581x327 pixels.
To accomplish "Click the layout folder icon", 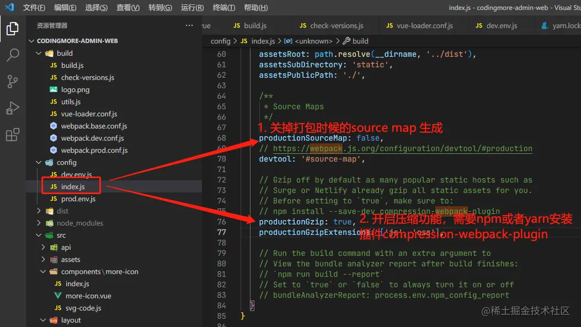I will click(x=54, y=320).
